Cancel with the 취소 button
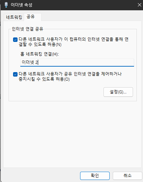Image resolution: width=143 pixels, height=182 pixels. [128, 176]
